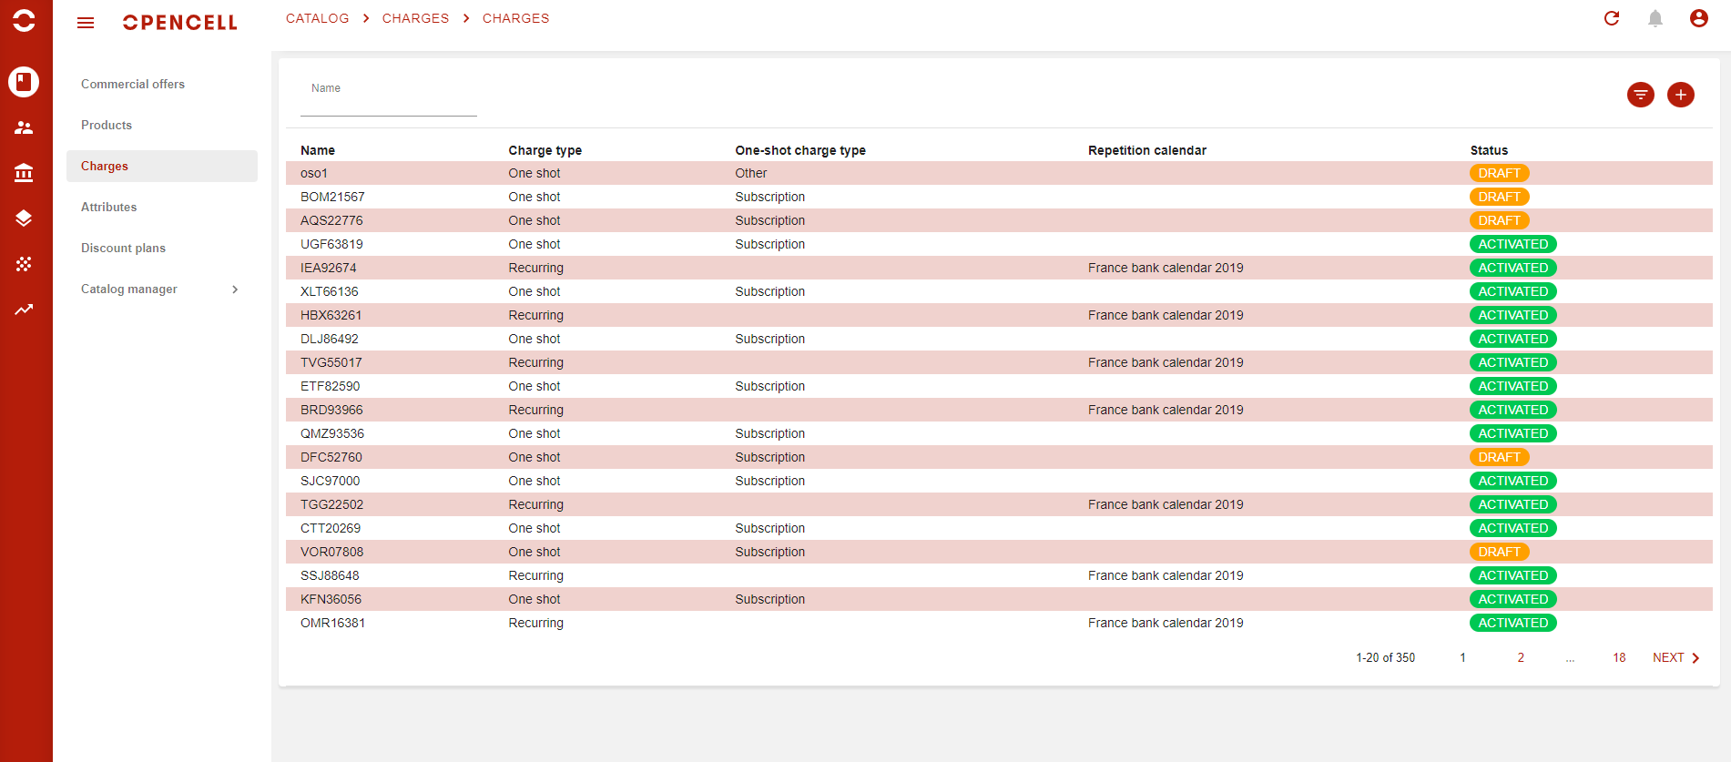Screen dimensions: 1731x762
Task: Focus the Name search field
Action: click(x=388, y=98)
